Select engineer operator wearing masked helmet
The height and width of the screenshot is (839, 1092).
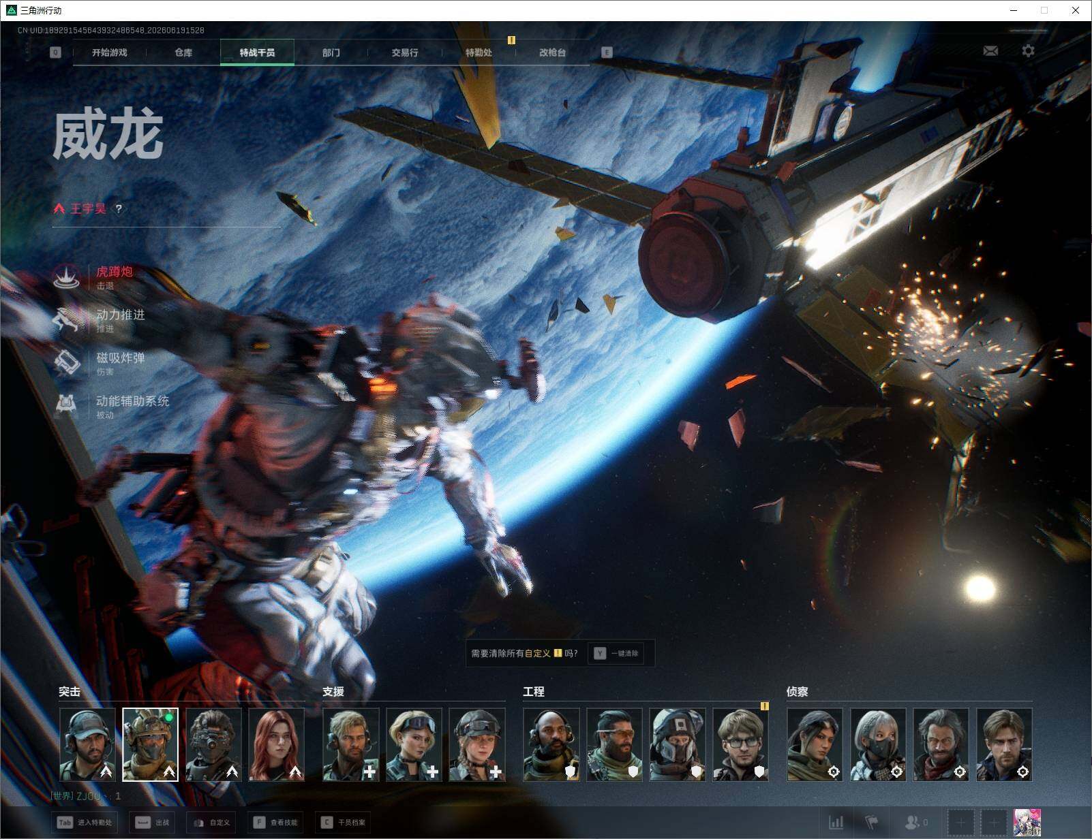coord(678,744)
